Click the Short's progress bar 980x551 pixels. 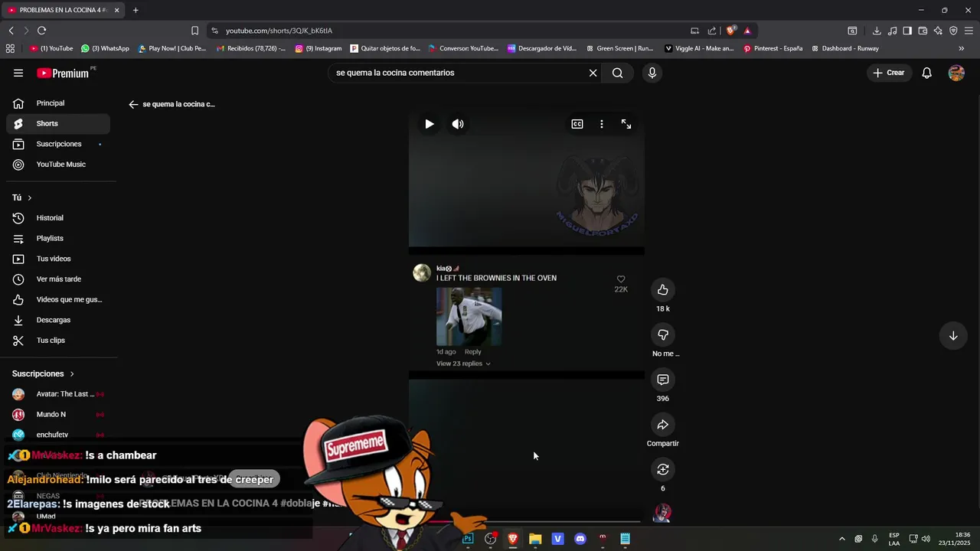(x=526, y=521)
